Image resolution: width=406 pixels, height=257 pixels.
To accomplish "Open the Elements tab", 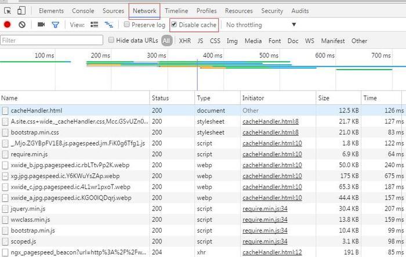I will (51, 11).
